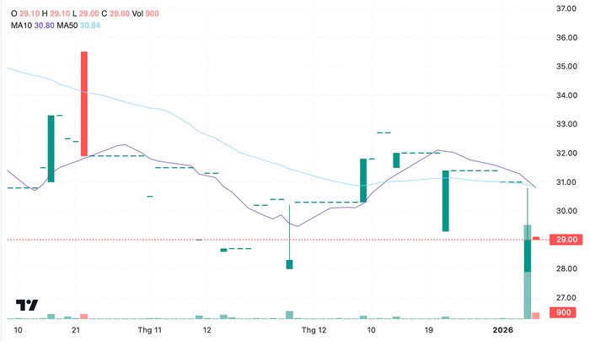Click the small red volume bar at far right
Screen dimensions: 590x341
pyautogui.click(x=536, y=316)
